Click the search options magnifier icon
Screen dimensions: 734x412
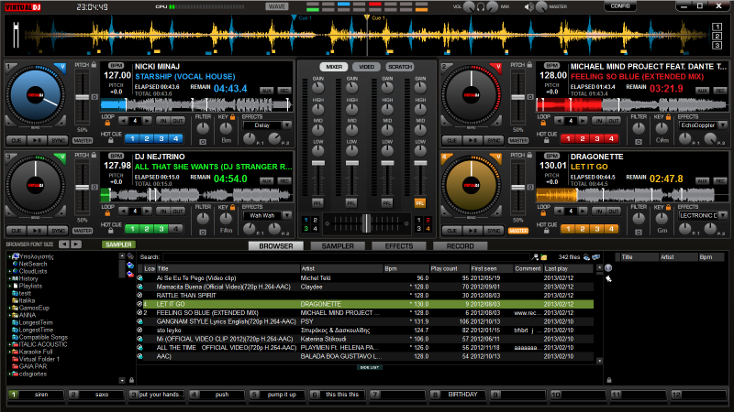[535, 257]
